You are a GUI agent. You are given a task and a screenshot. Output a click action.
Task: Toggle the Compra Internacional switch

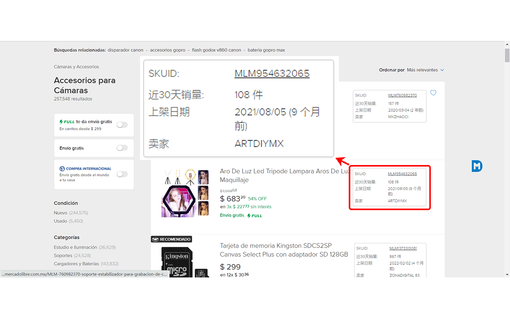tap(122, 174)
